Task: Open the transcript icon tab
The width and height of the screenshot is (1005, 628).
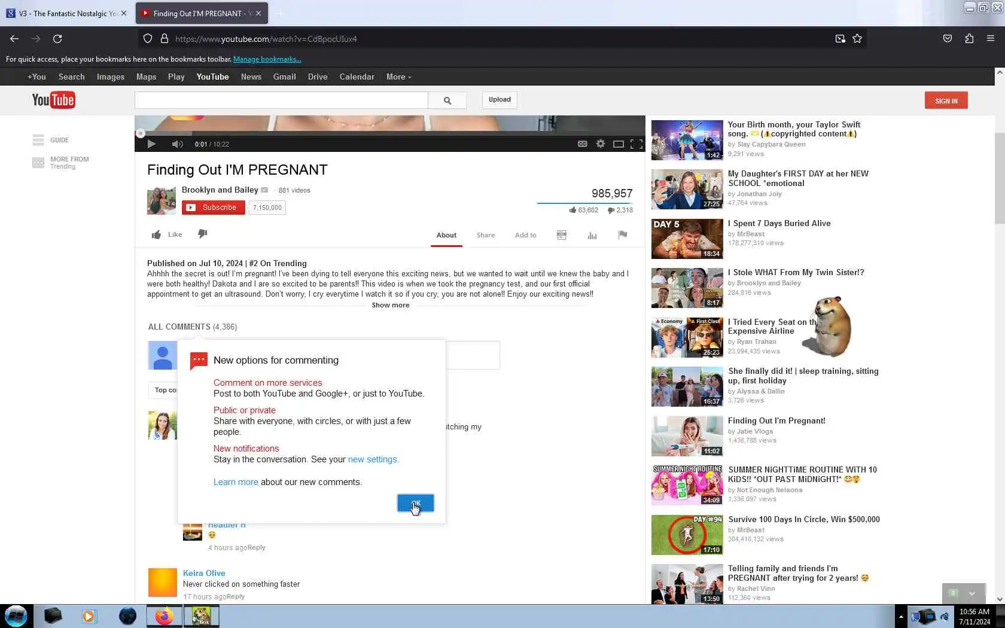Action: 562,235
